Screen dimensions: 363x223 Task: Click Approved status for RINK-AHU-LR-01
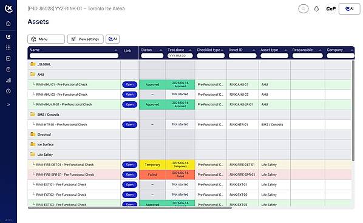click(152, 104)
